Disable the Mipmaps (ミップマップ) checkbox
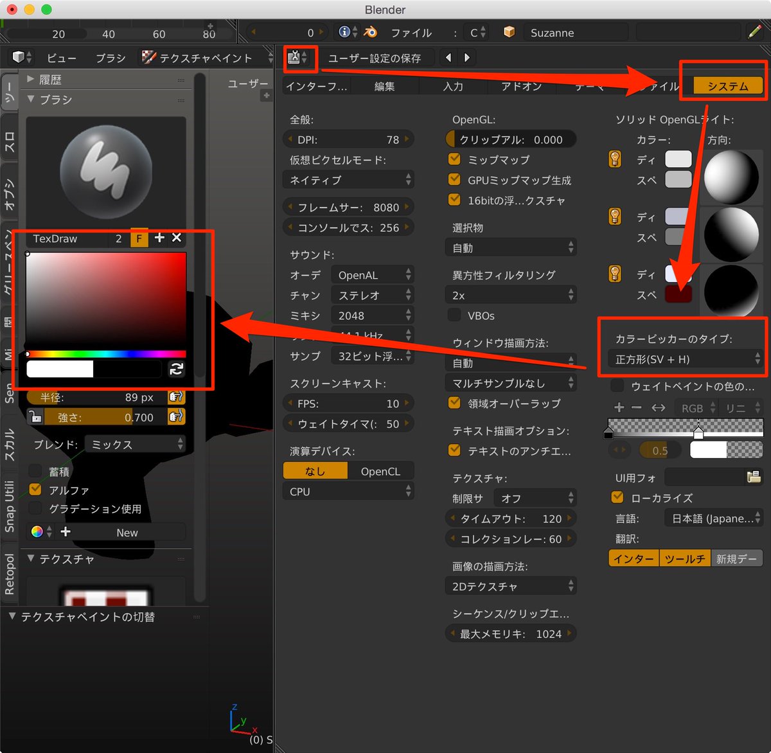 pyautogui.click(x=454, y=159)
